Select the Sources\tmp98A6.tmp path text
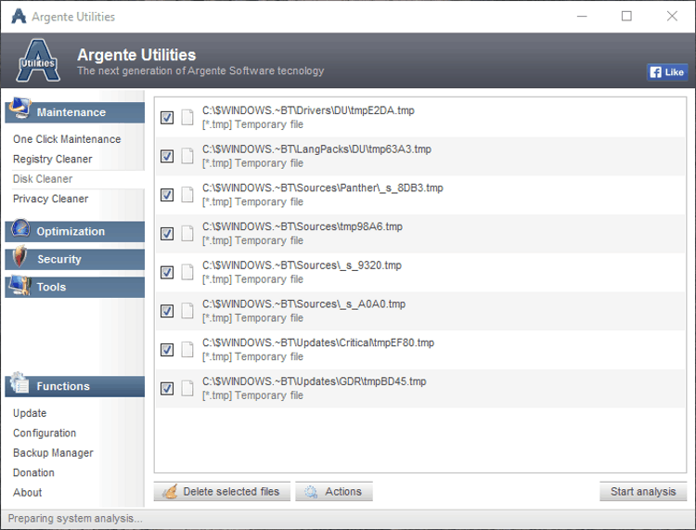696x530 pixels. click(303, 226)
